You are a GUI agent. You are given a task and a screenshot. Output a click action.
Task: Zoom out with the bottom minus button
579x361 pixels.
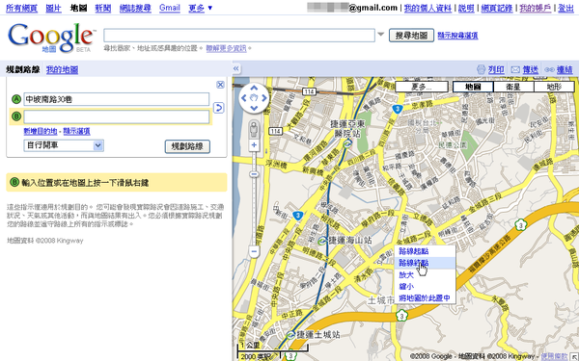[x=254, y=252]
